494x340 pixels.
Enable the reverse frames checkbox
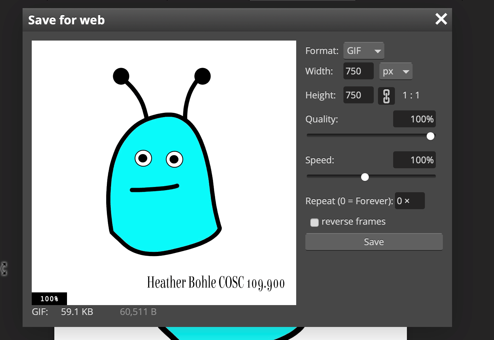(314, 222)
